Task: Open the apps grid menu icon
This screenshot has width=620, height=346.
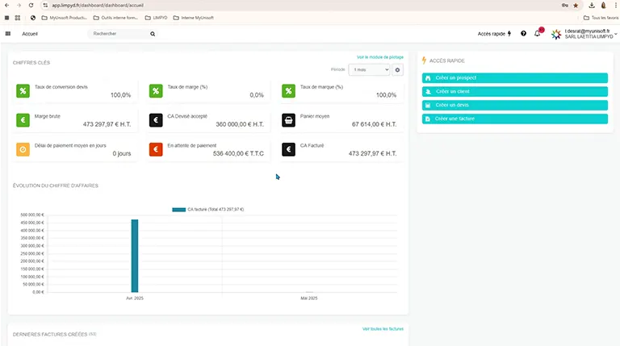Action: (x=8, y=34)
